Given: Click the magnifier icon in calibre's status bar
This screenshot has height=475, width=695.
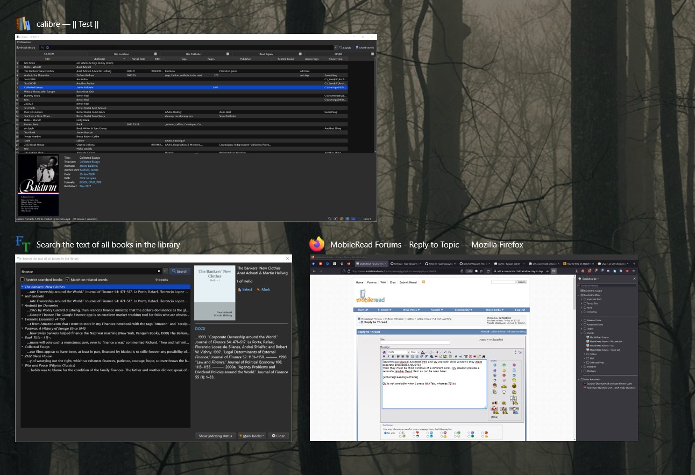Looking at the screenshot, I should click(330, 219).
